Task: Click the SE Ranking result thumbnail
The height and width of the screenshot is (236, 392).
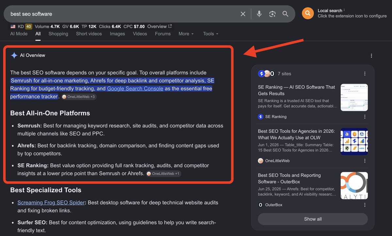Action: point(354,97)
